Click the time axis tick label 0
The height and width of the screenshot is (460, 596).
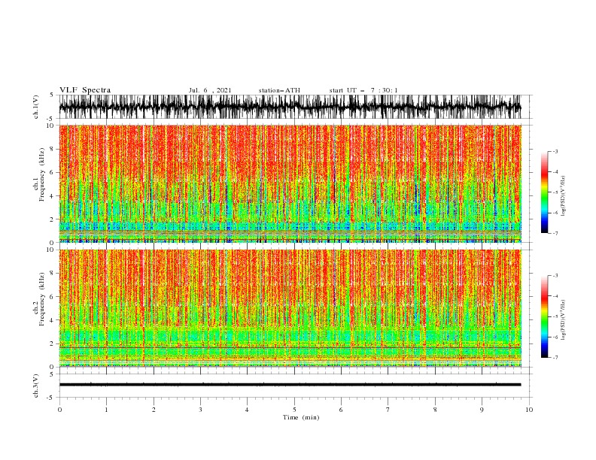point(59,410)
